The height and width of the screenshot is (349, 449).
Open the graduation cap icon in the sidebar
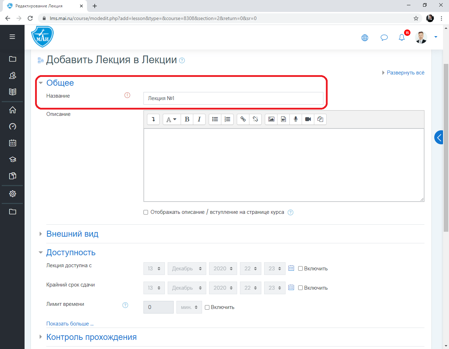tap(13, 159)
